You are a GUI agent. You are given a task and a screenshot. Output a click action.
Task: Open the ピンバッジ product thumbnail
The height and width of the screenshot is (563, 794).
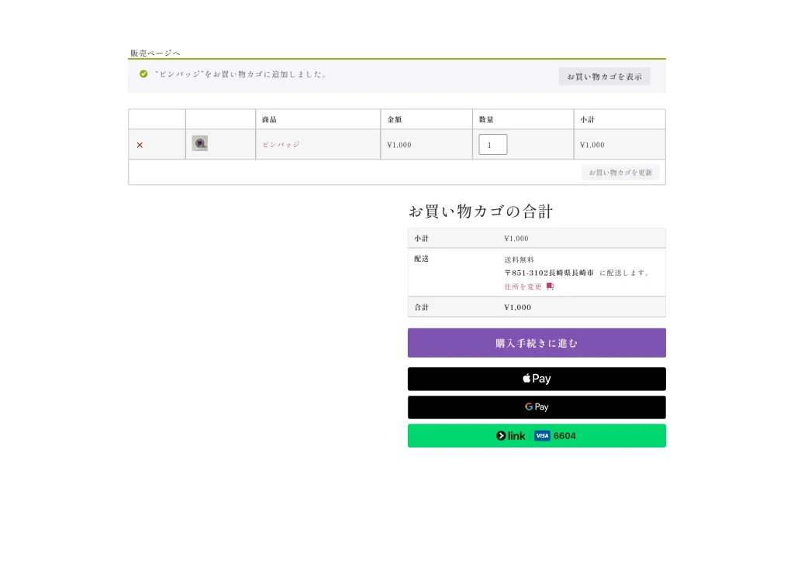[x=200, y=143]
